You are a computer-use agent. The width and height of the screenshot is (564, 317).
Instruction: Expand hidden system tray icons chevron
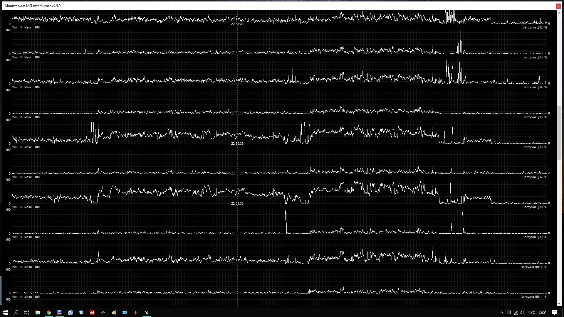tap(501, 312)
